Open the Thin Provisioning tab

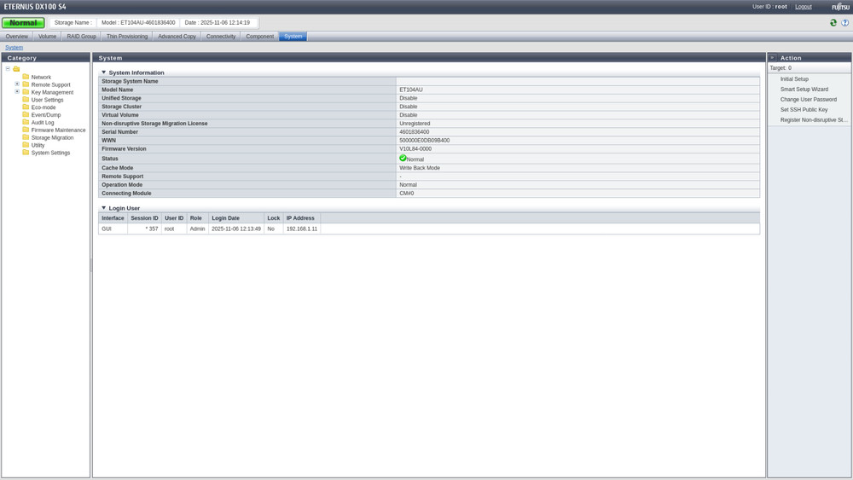(x=127, y=37)
